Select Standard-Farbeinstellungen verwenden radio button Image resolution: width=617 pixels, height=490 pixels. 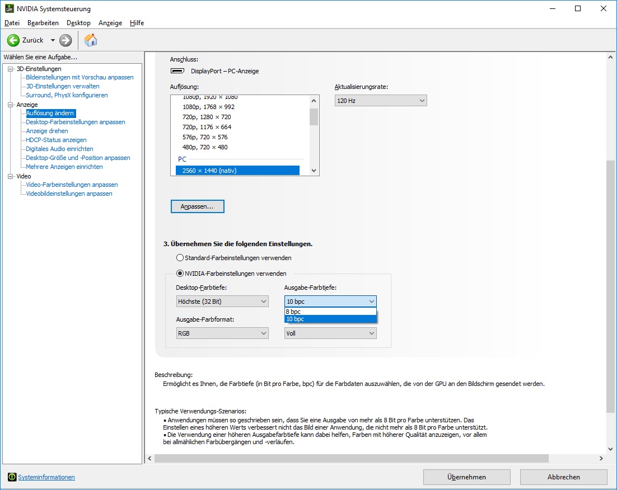pyautogui.click(x=180, y=257)
